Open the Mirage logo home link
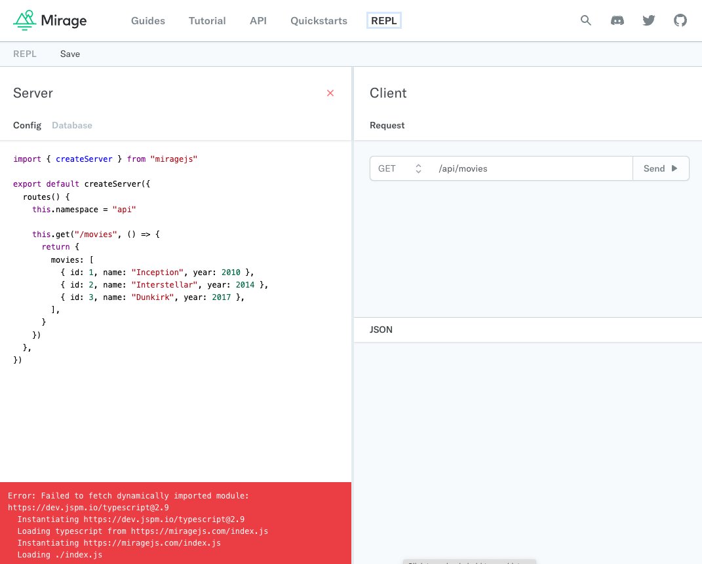The width and height of the screenshot is (702, 564). tap(50, 20)
